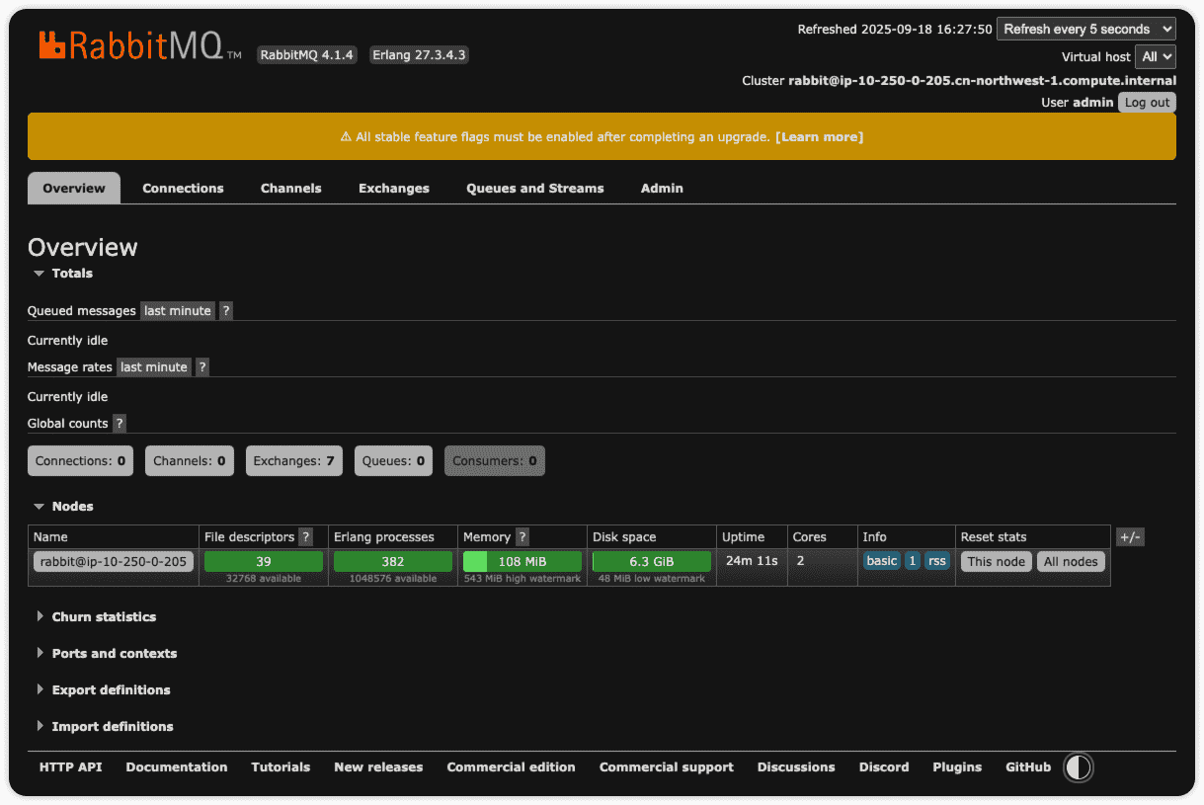Expand Import definitions
The image size is (1204, 805).
point(105,727)
